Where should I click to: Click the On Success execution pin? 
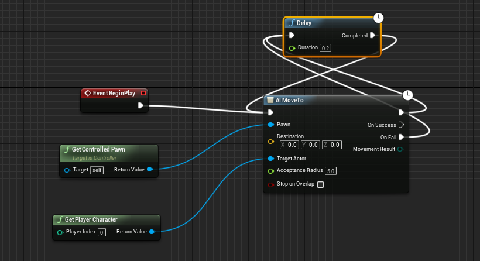401,125
